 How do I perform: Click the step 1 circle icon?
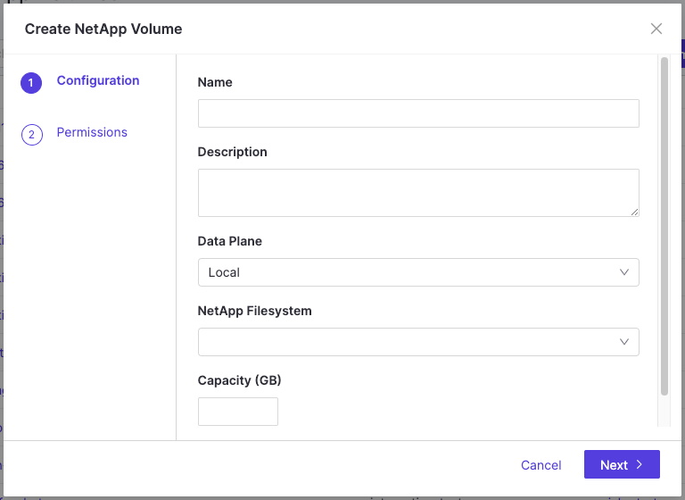point(31,83)
